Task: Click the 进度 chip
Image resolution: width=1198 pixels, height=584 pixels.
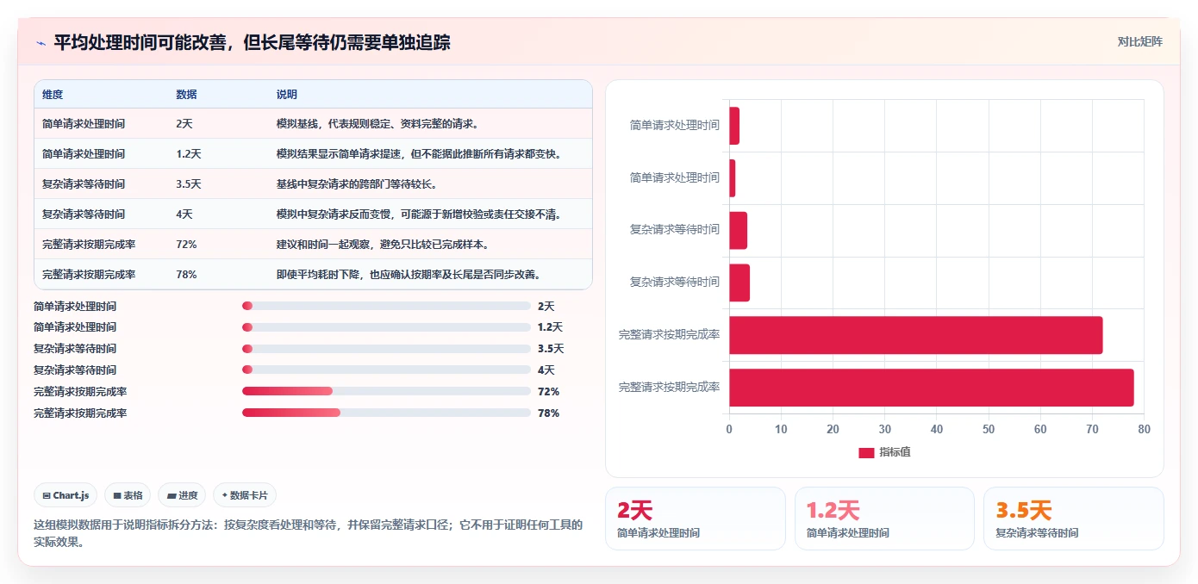Action: point(182,495)
